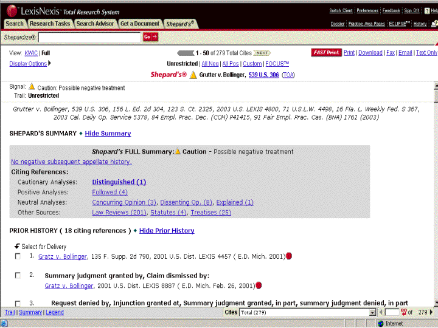Click the Sign Off link

point(412,10)
